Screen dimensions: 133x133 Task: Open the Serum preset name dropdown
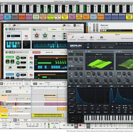(x=126, y=44)
